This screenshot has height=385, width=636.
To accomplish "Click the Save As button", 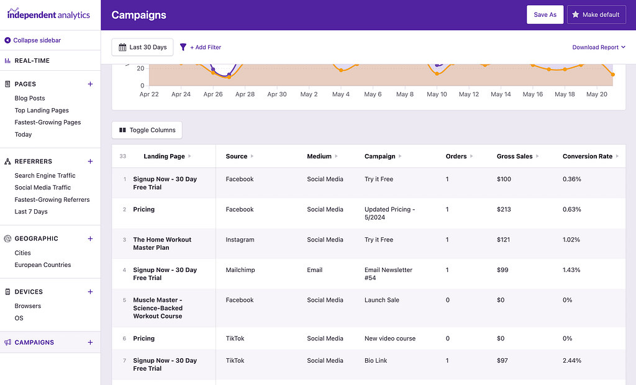I will (545, 14).
